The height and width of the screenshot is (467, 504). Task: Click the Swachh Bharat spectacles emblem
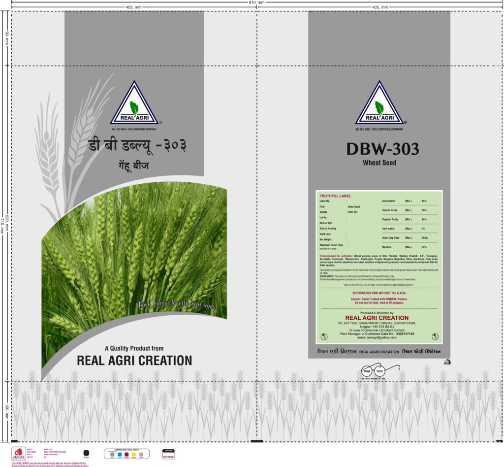pyautogui.click(x=379, y=372)
